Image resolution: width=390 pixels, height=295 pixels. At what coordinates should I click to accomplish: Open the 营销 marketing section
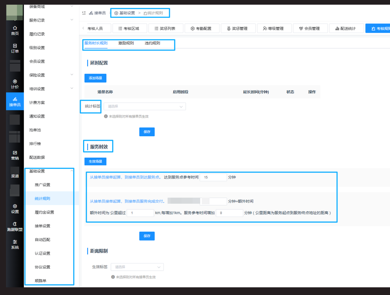coord(15,155)
